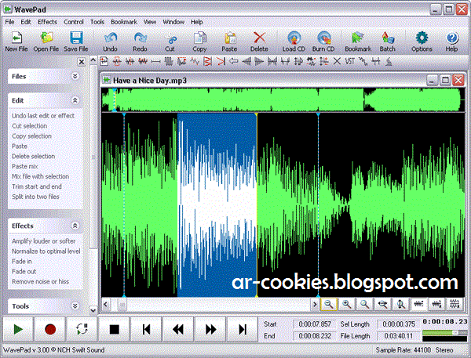This screenshot has height=358, width=471.
Task: Click the Load CD icon
Action: tap(294, 42)
